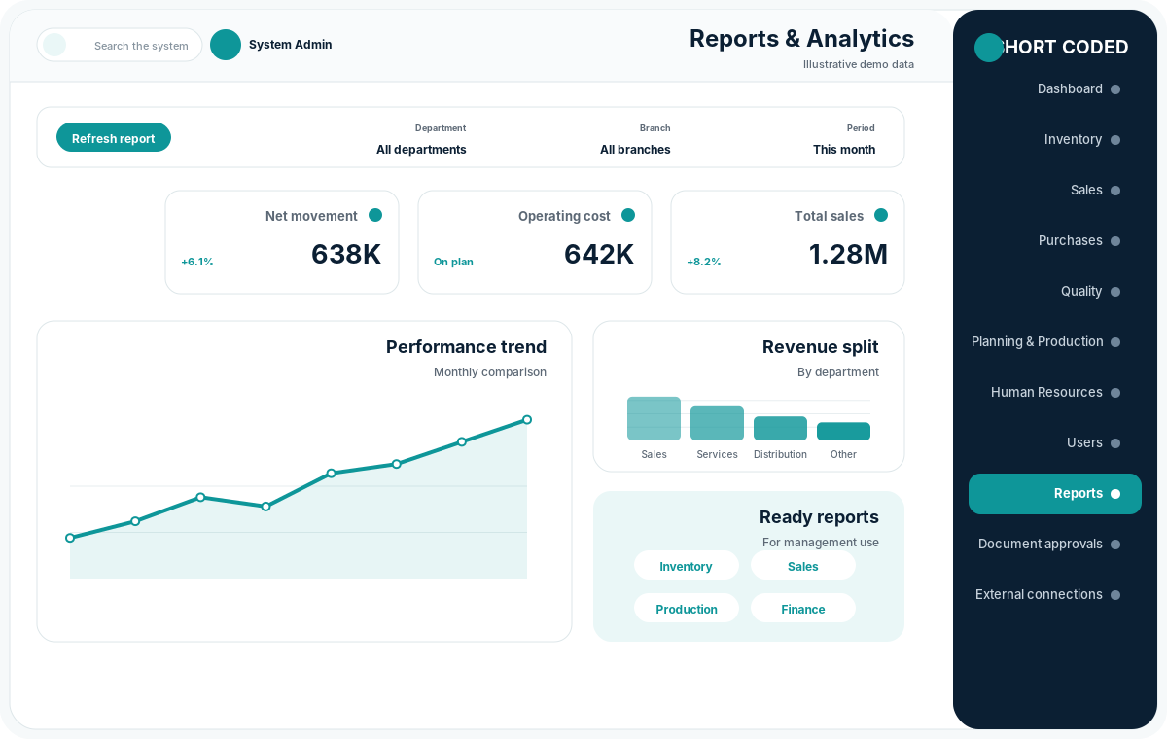Go to Inventory in the sidebar
This screenshot has height=739, width=1167.
tap(1055, 139)
